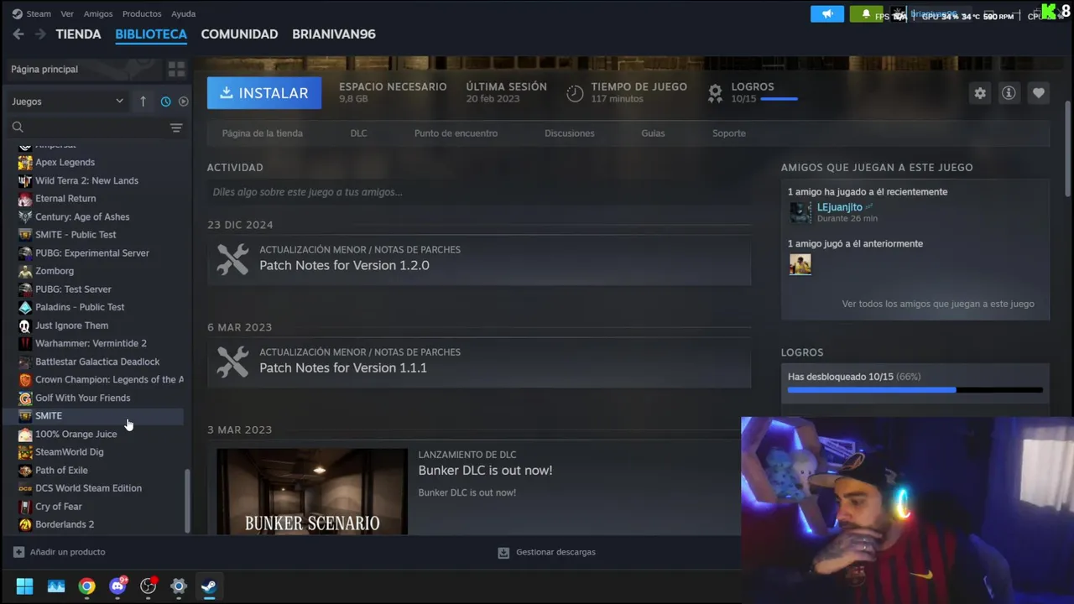Click the library list scrollbar
1074x604 pixels.
click(187, 500)
